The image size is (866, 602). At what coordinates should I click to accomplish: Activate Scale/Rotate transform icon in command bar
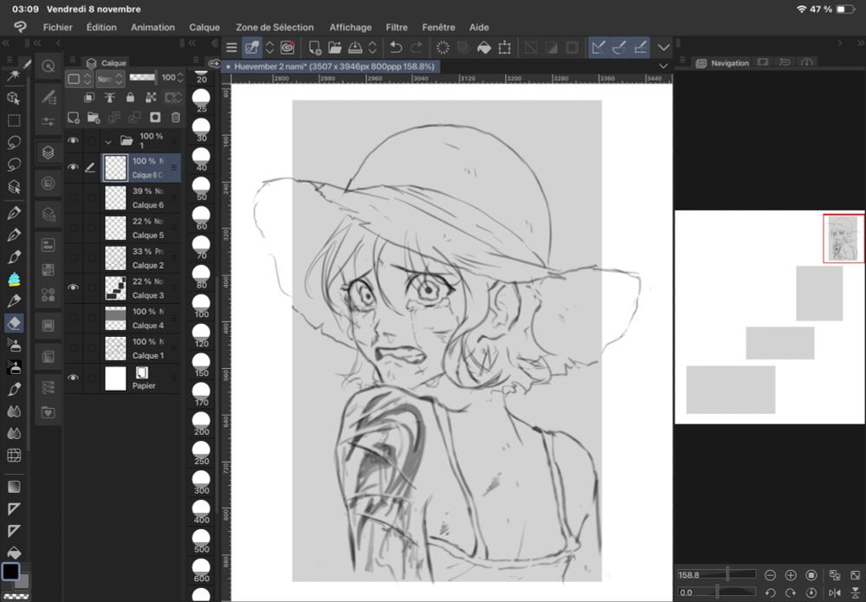click(x=504, y=48)
